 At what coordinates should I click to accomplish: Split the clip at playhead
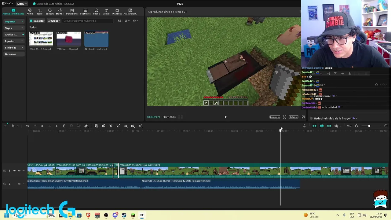click(42, 126)
